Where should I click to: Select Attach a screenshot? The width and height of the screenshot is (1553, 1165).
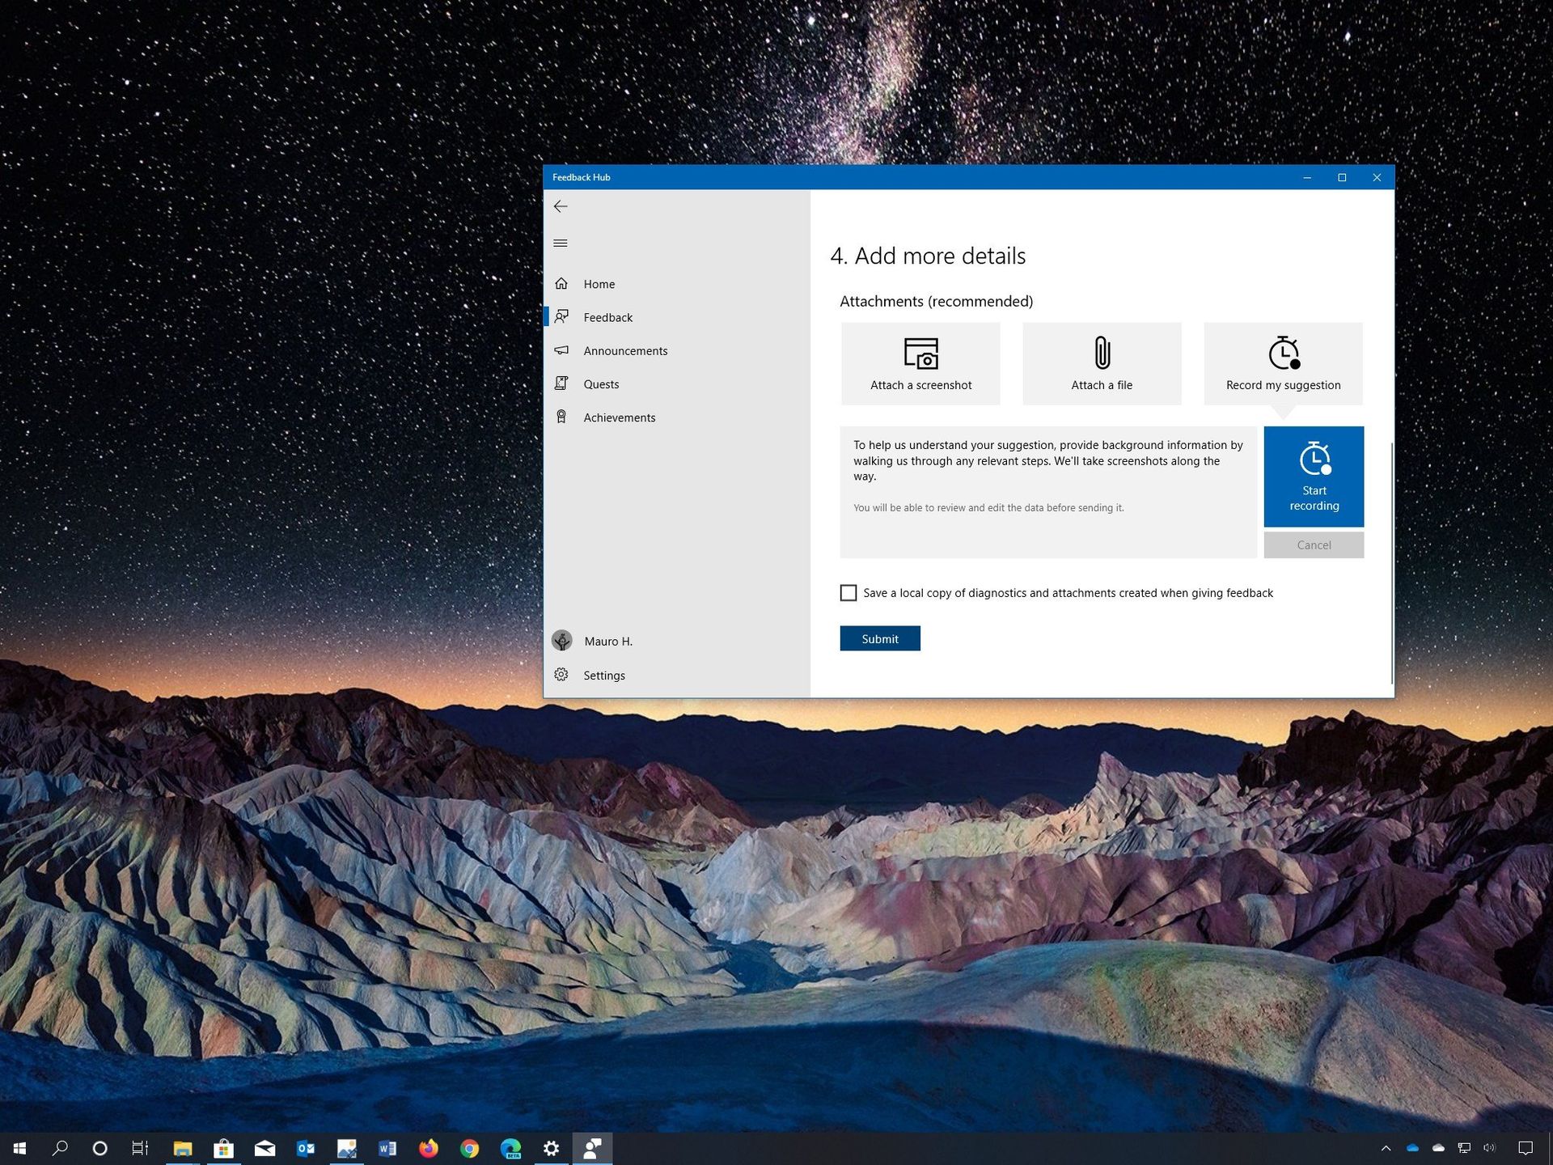coord(920,362)
